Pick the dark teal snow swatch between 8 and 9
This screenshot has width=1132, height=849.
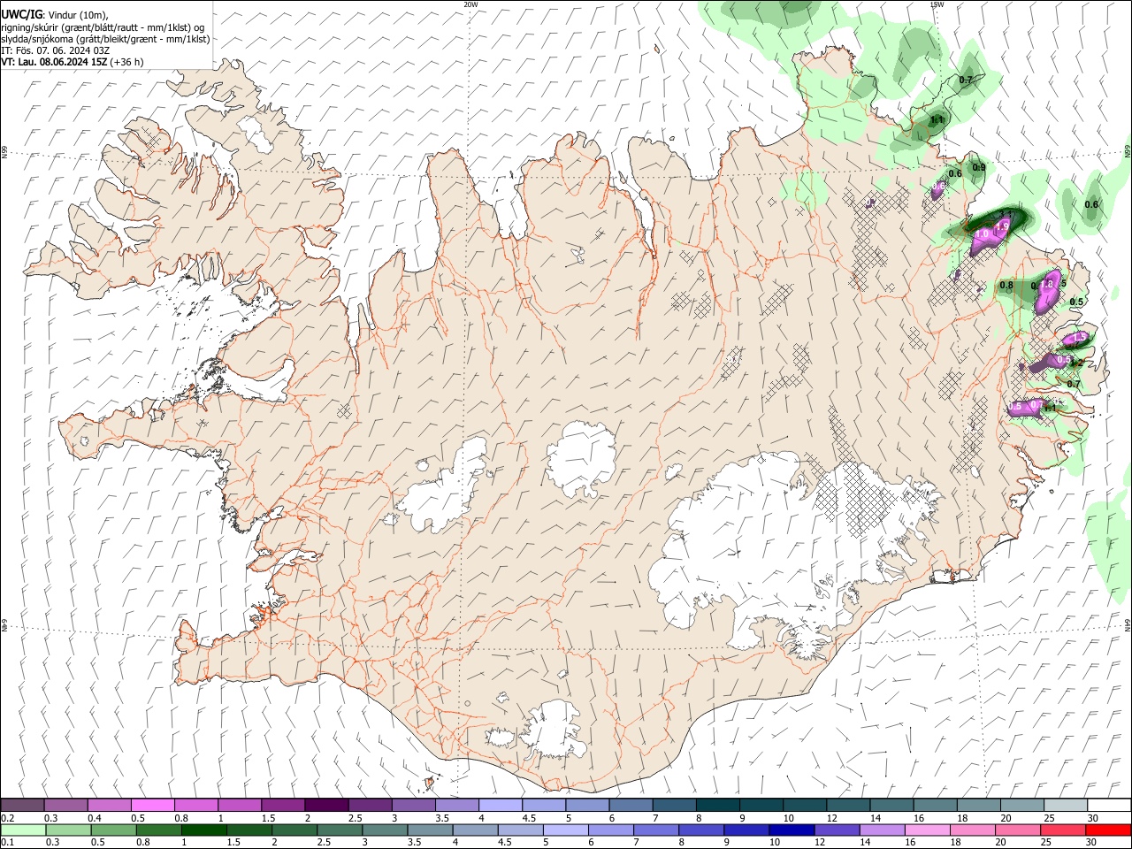716,806
